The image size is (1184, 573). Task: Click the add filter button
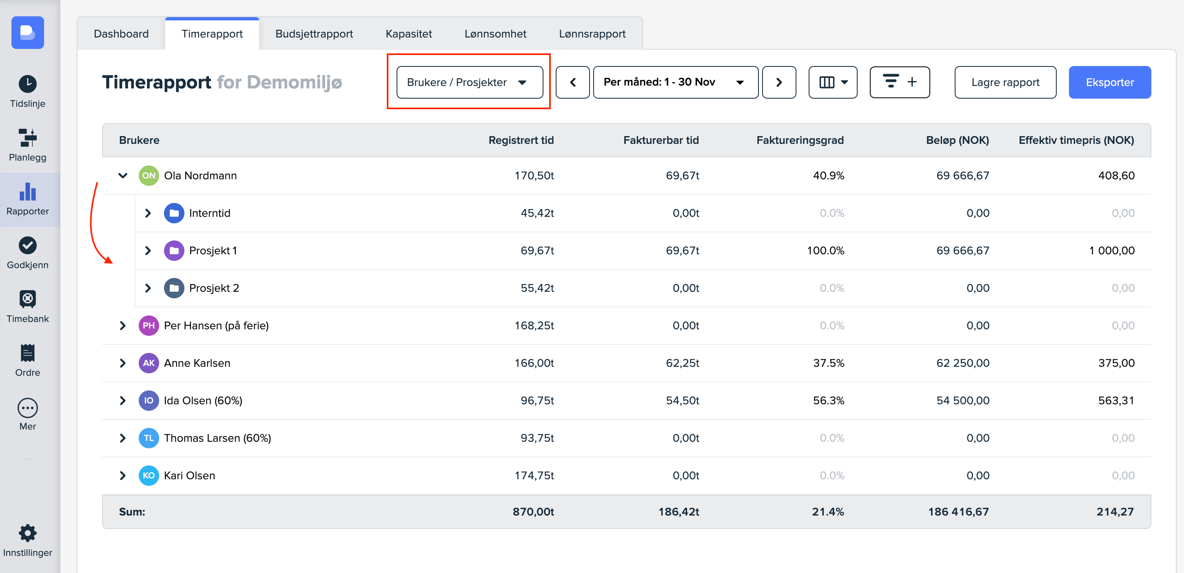tap(900, 82)
